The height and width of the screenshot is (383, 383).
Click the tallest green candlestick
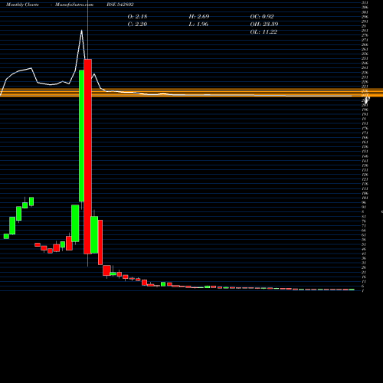point(81,136)
